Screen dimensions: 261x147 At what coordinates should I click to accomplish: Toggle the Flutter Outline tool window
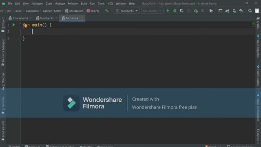(x=258, y=76)
